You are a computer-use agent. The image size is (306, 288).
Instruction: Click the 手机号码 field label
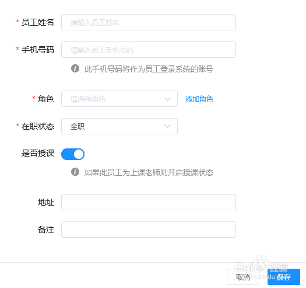[38, 50]
